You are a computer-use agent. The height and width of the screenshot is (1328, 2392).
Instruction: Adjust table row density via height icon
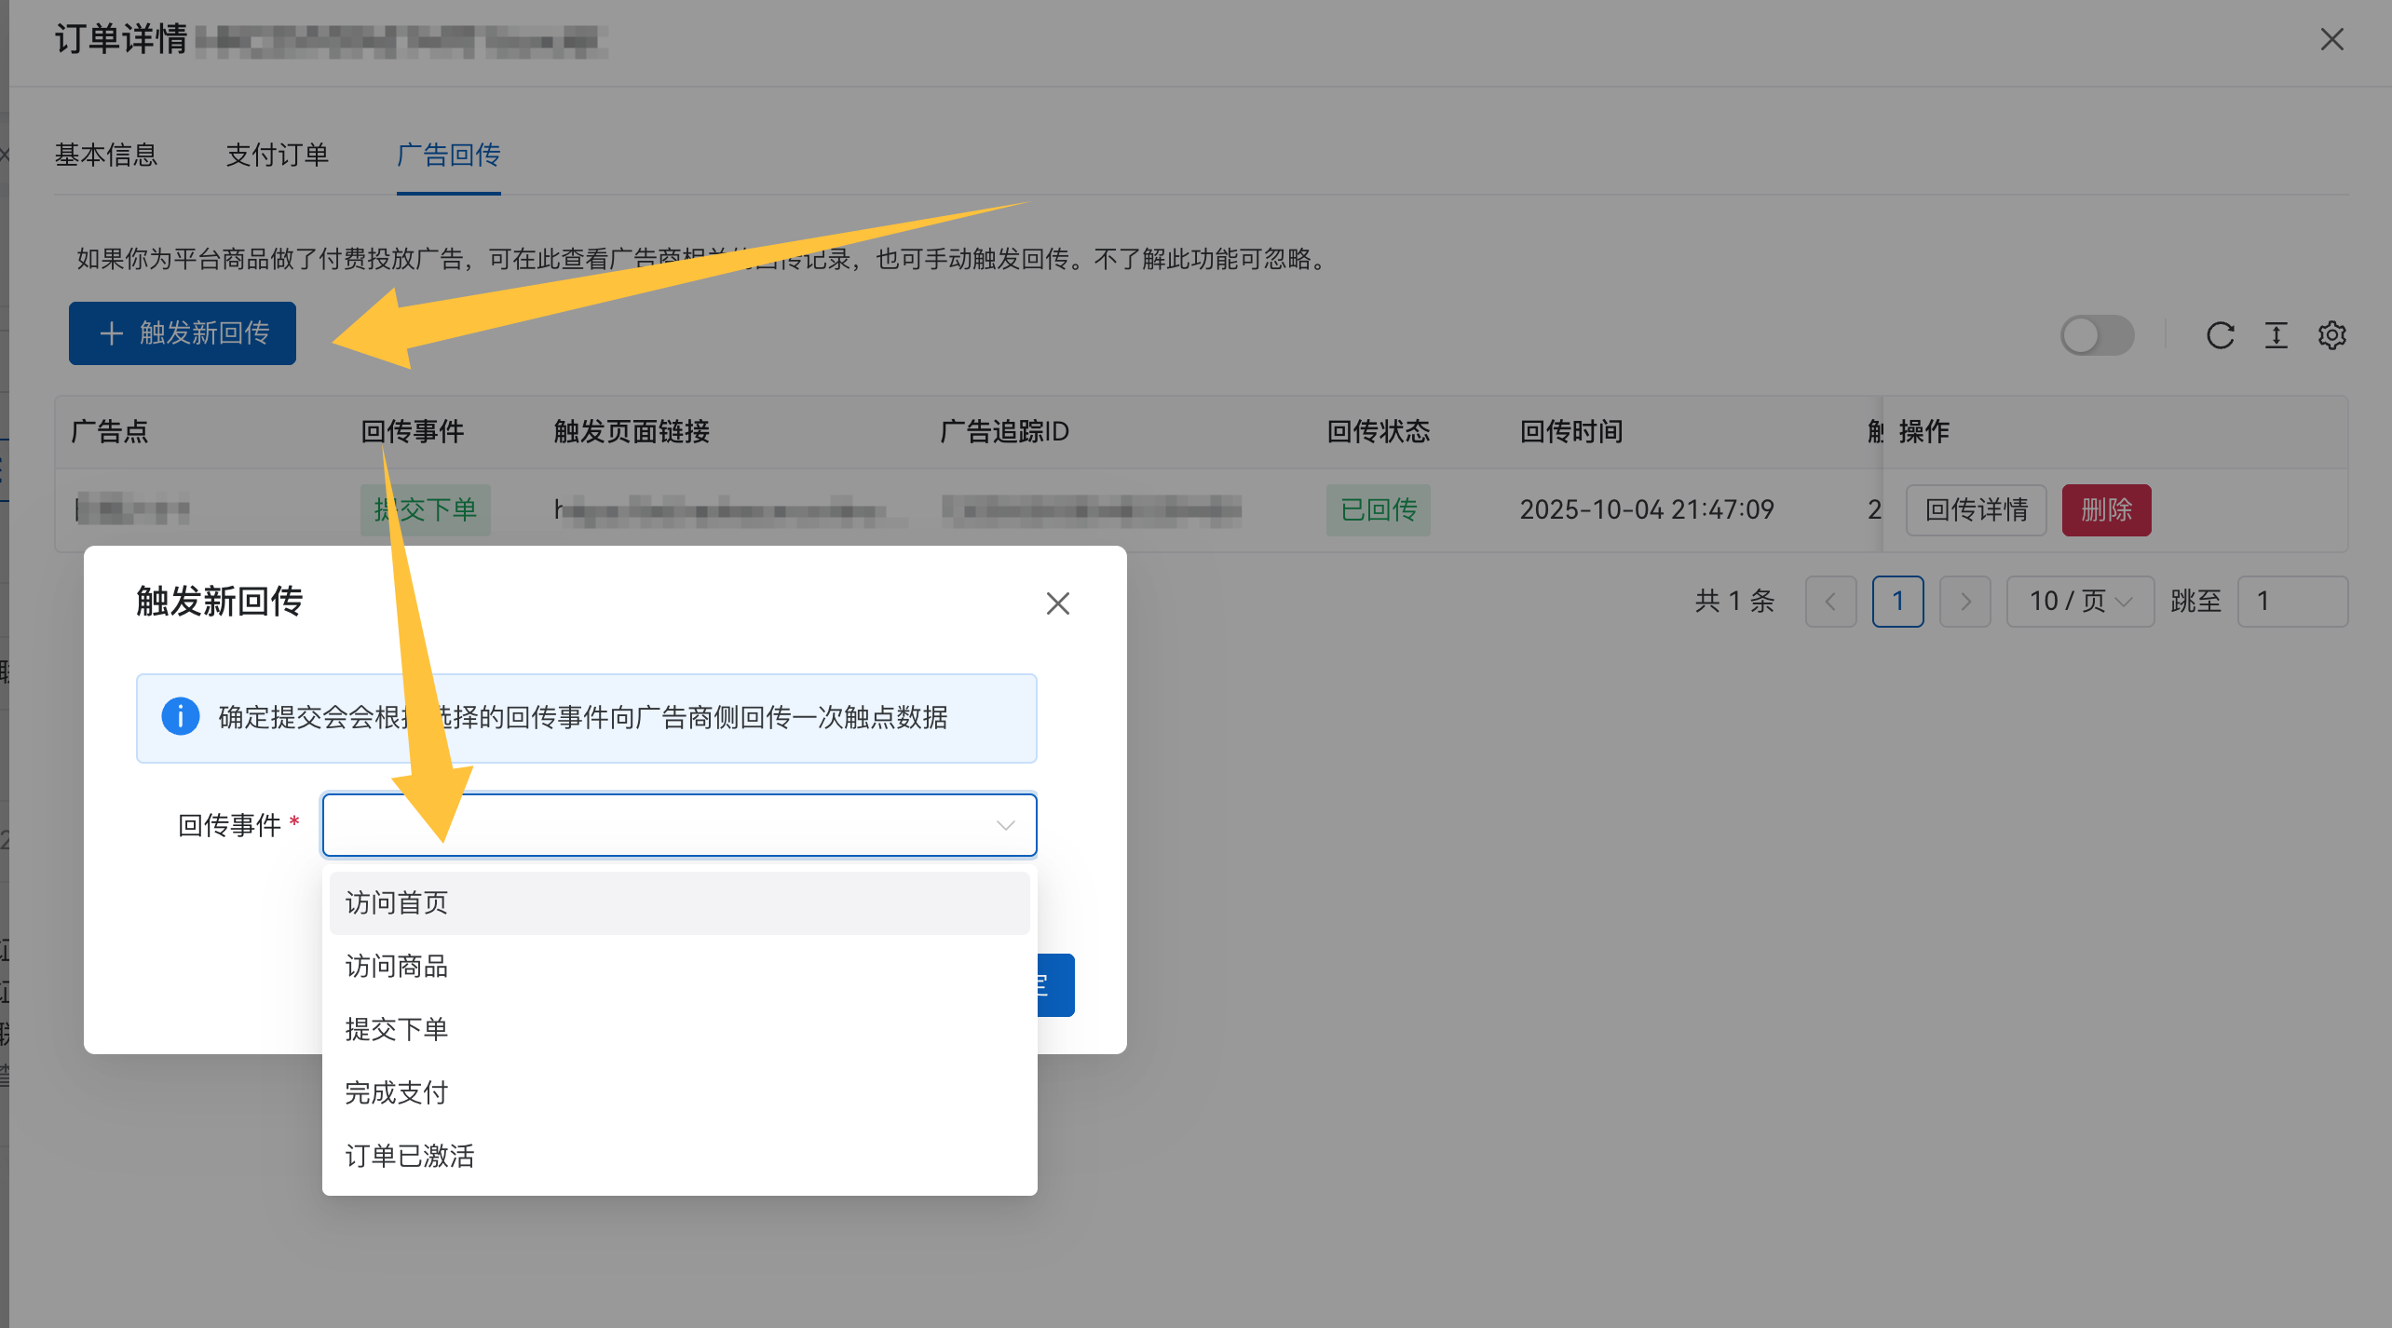2276,335
